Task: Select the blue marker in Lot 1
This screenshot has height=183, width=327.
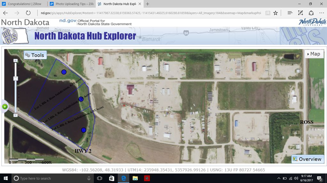Action: pos(84,130)
